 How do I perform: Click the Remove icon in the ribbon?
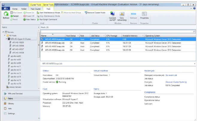pyautogui.click(x=134, y=14)
